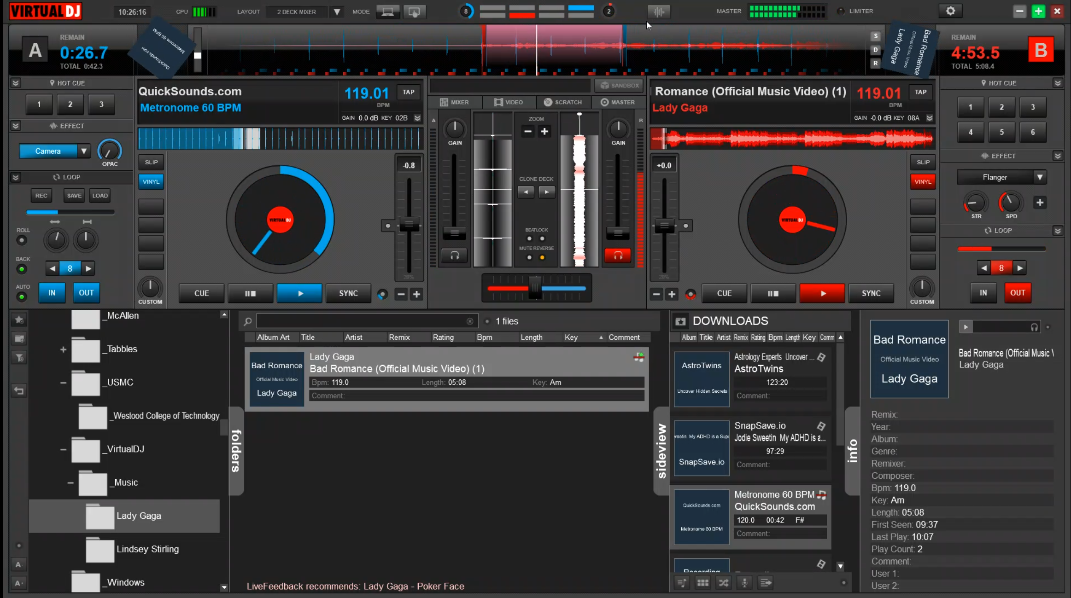The width and height of the screenshot is (1071, 598).
Task: Toggle AUTO loop on deck A
Action: point(21,297)
